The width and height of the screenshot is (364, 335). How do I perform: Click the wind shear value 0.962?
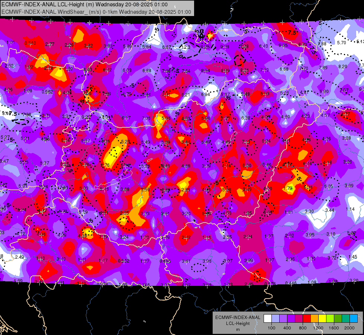(47, 92)
